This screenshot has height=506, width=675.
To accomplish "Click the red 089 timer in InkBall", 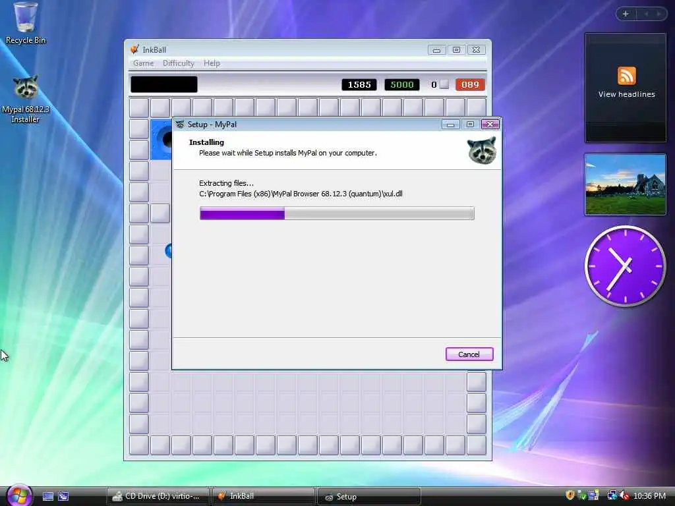I will (x=470, y=85).
